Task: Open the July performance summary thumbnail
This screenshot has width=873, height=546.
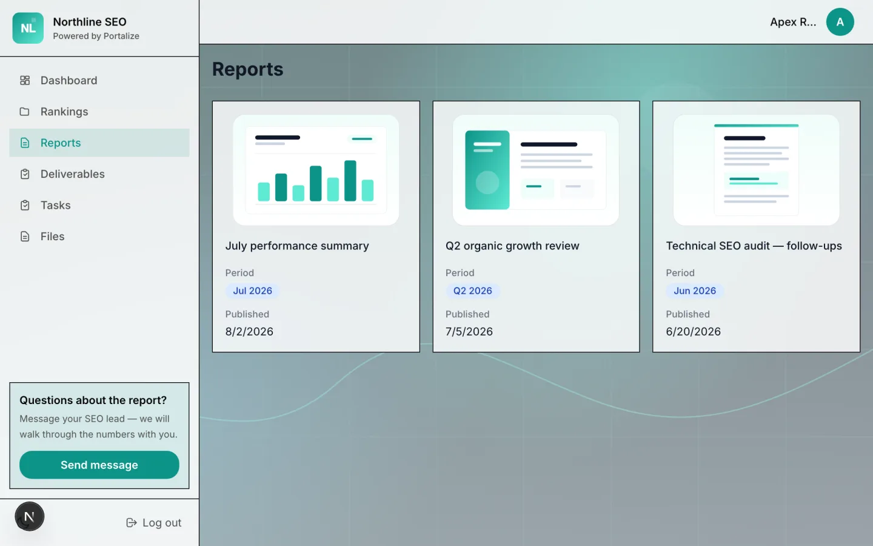Action: click(316, 170)
